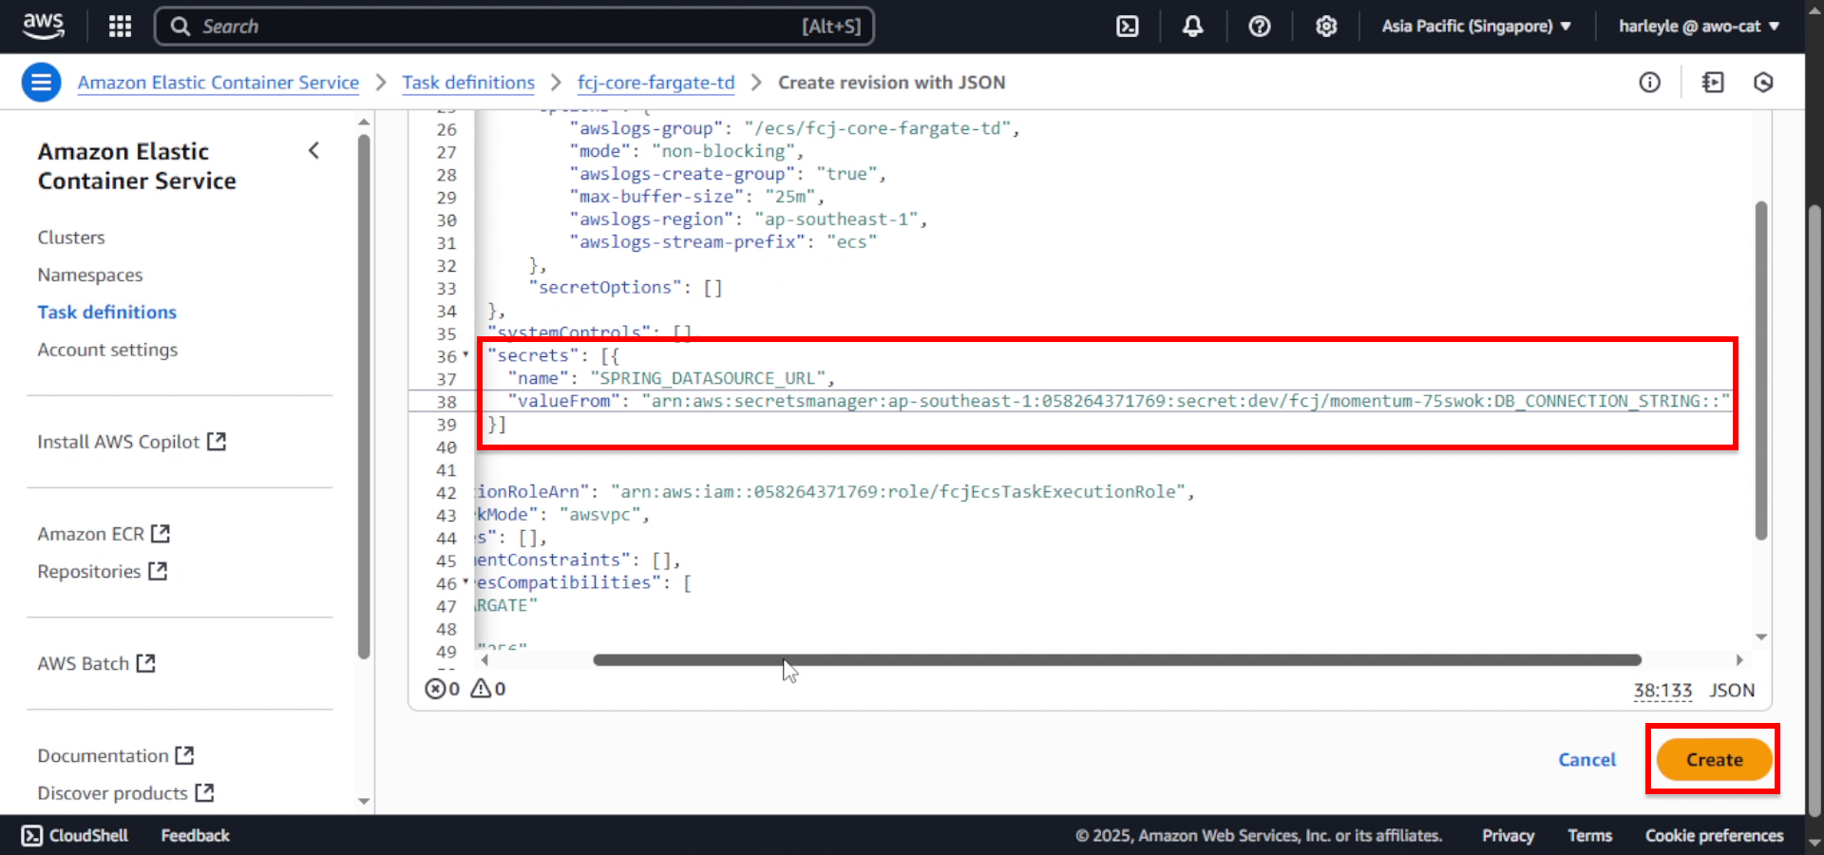Viewport: 1824px width, 855px height.
Task: Click the Task definitions breadcrumb
Action: pyautogui.click(x=468, y=83)
